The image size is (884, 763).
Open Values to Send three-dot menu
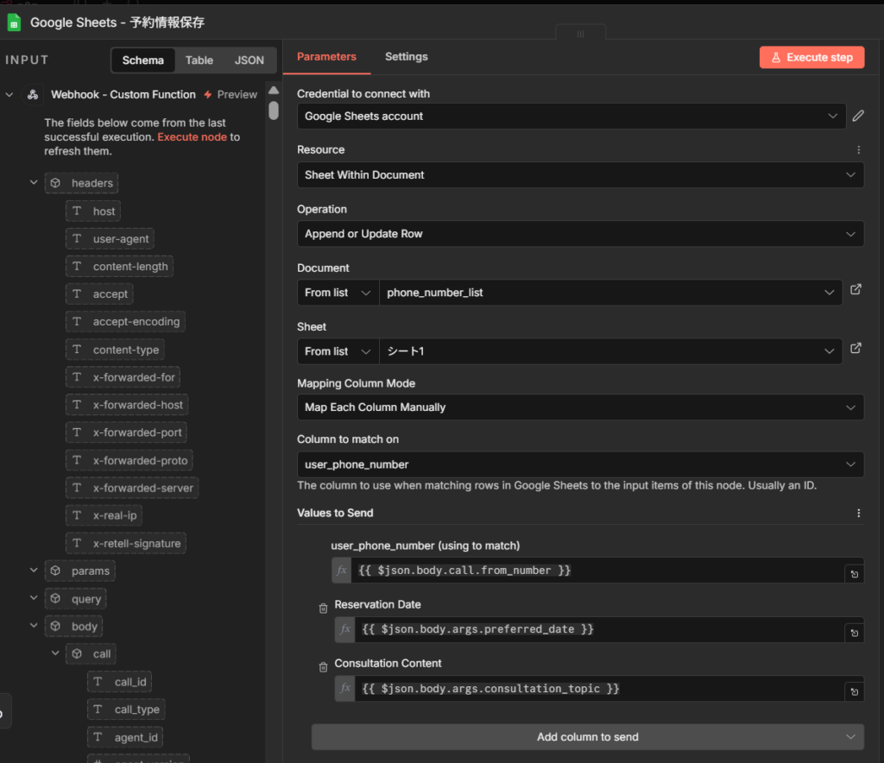(x=858, y=514)
